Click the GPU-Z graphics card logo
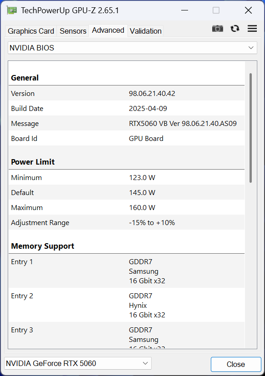The image size is (265, 376). (x=11, y=10)
